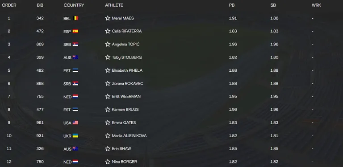Click the SB column header

click(x=273, y=5)
